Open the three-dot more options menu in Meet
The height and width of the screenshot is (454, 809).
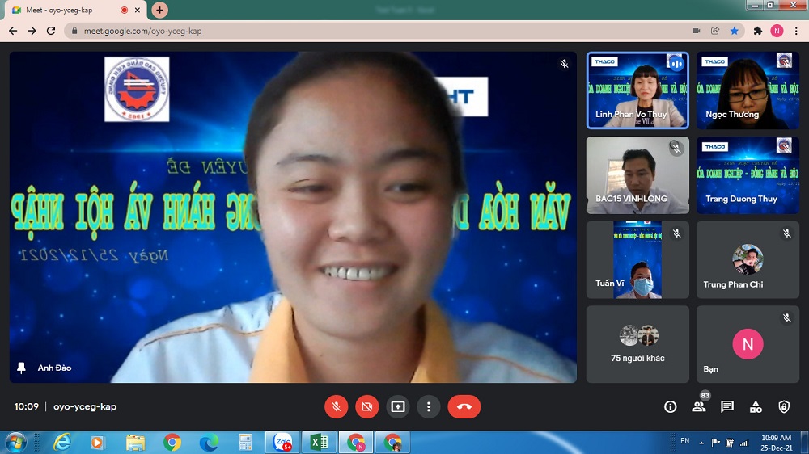(428, 407)
